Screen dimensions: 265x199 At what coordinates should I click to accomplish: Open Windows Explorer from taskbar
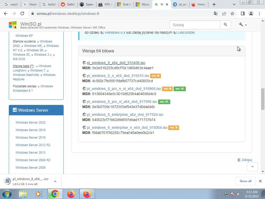coord(23,194)
